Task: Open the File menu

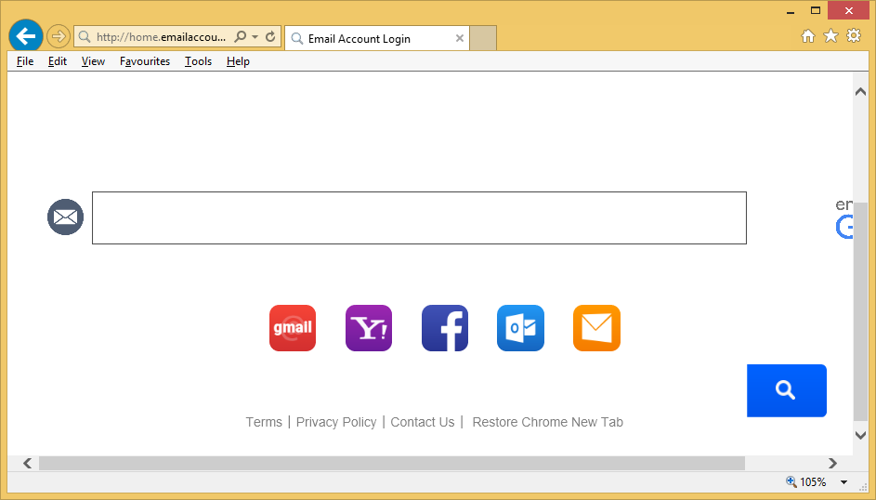Action: 25,61
